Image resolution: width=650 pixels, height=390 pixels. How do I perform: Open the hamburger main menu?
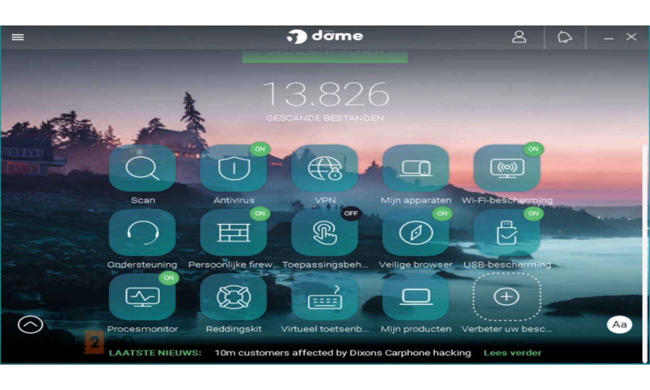[x=18, y=37]
